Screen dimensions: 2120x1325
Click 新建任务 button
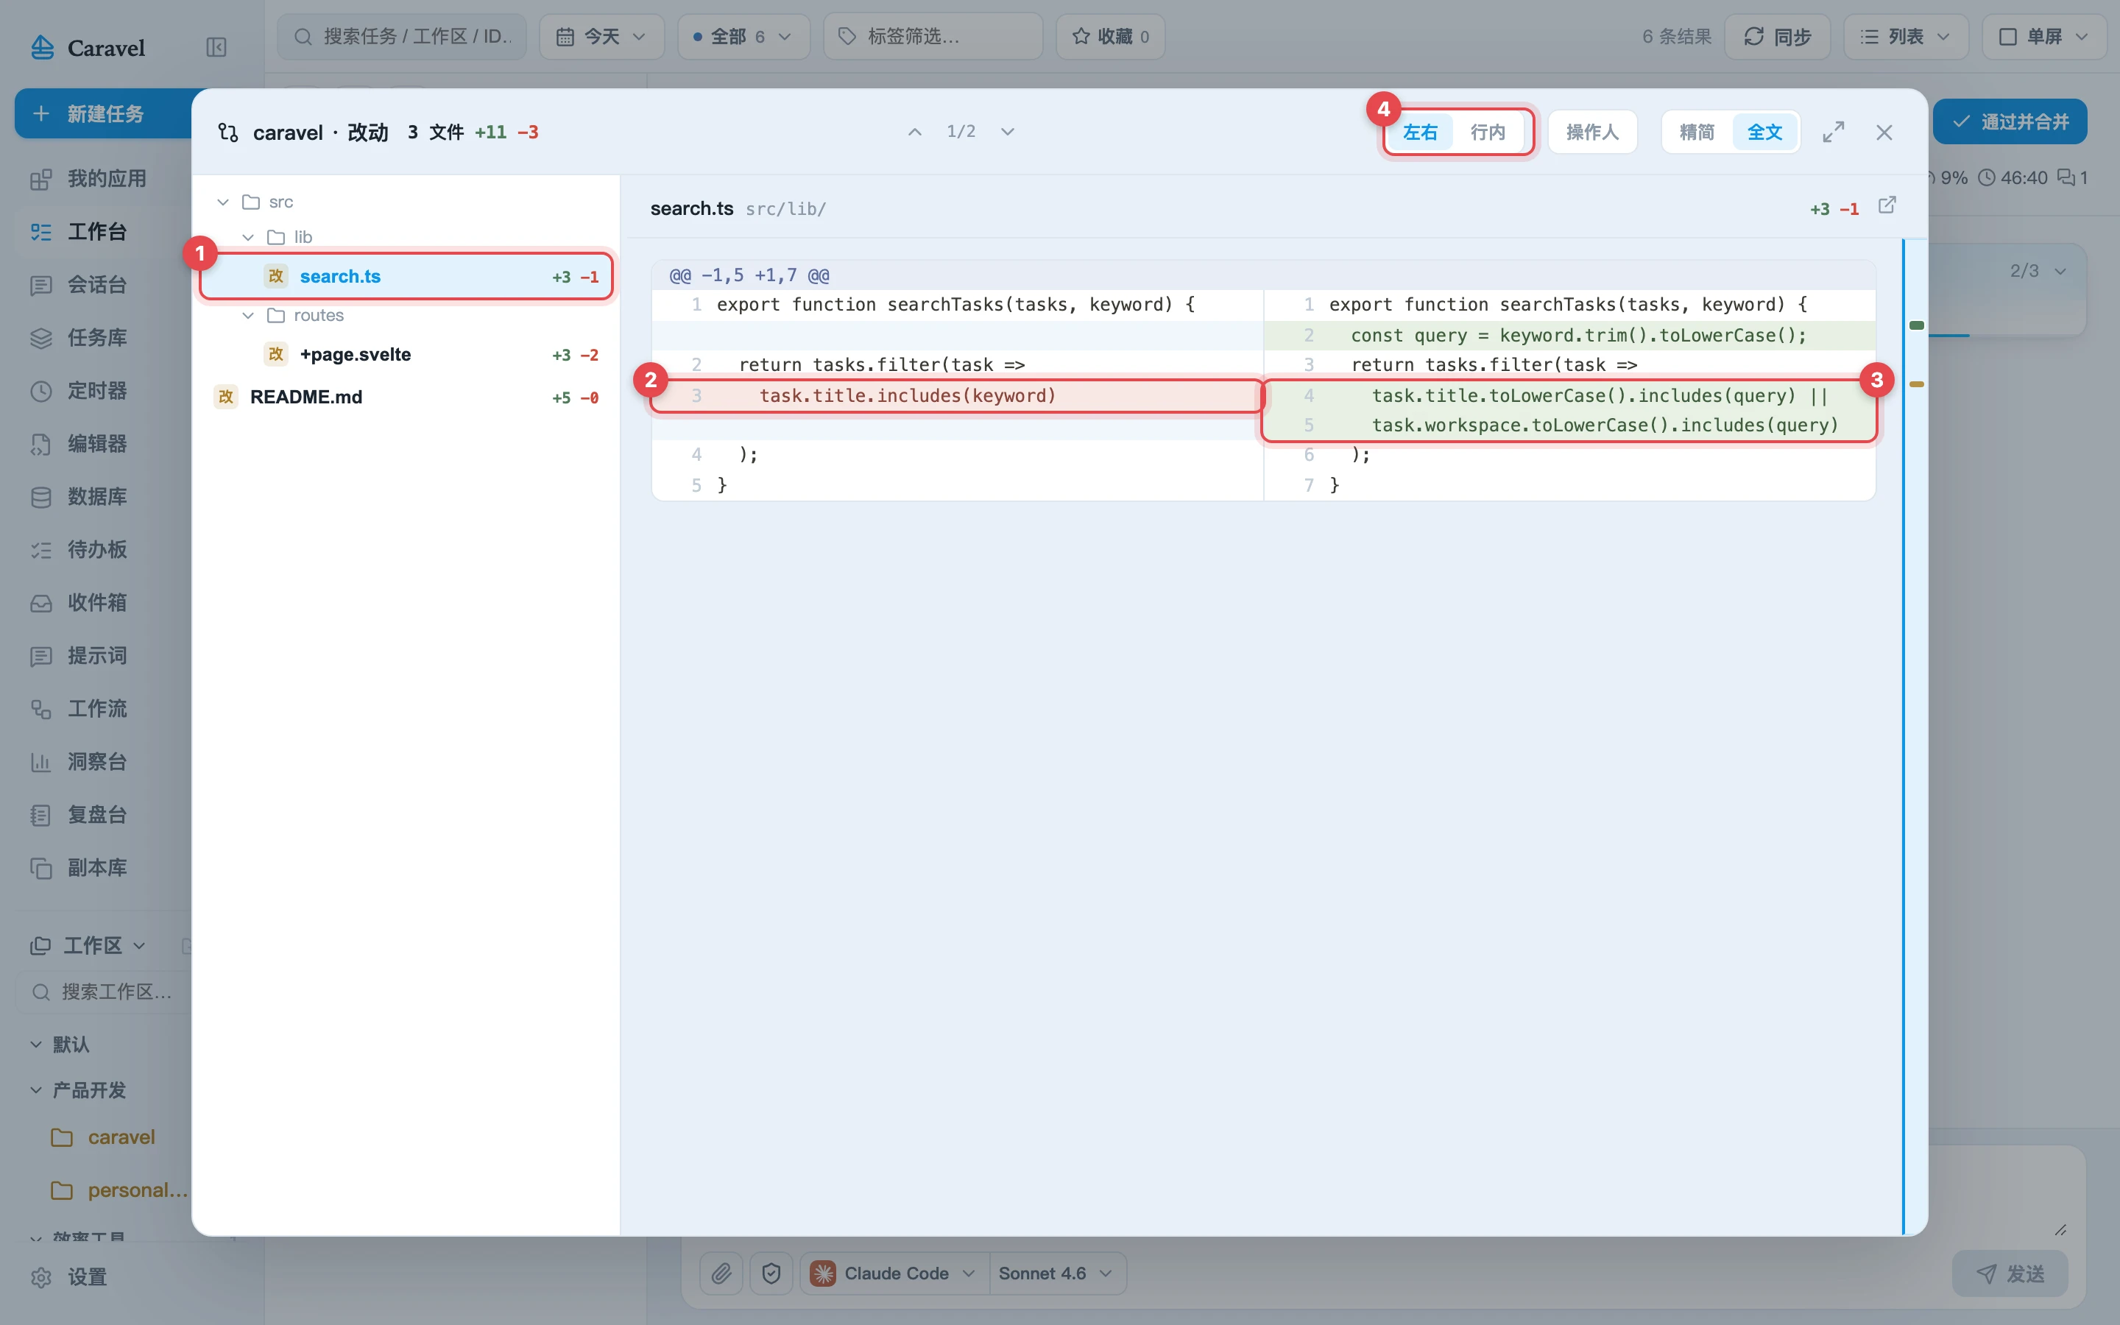tap(103, 114)
